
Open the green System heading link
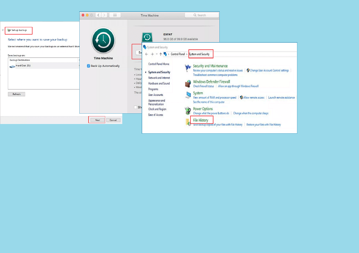tap(198, 93)
